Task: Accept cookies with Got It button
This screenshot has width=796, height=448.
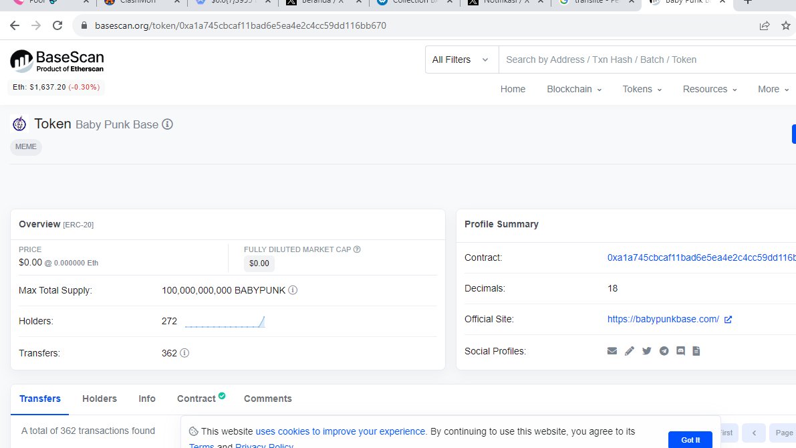Action: click(x=690, y=440)
